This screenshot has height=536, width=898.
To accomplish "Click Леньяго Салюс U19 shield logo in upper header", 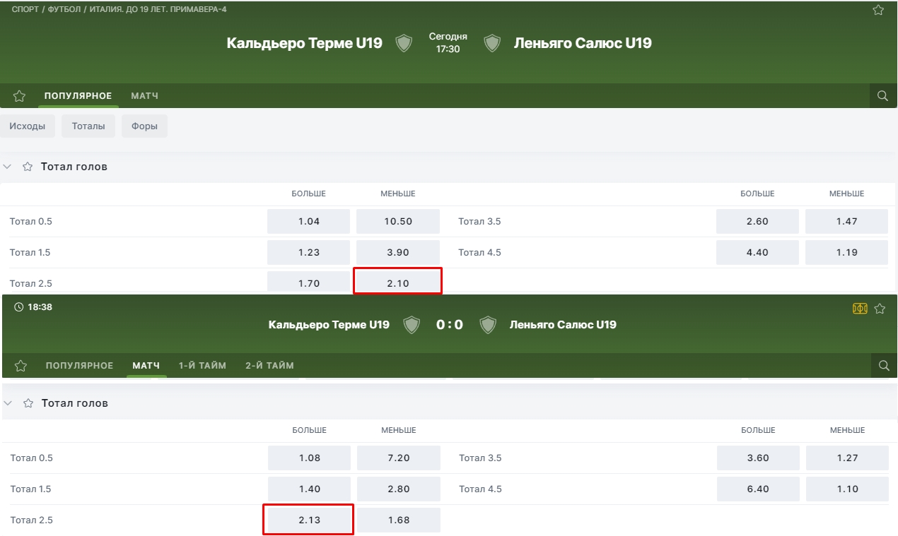I will (492, 43).
